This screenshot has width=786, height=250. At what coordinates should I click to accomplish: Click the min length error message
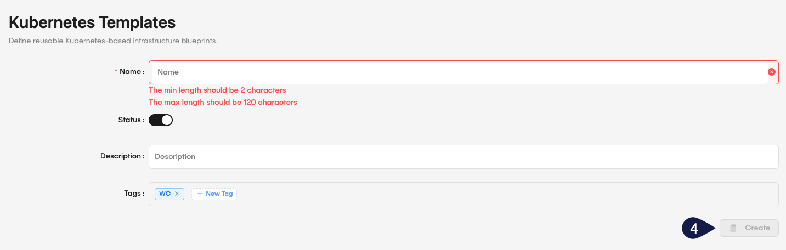click(x=217, y=90)
